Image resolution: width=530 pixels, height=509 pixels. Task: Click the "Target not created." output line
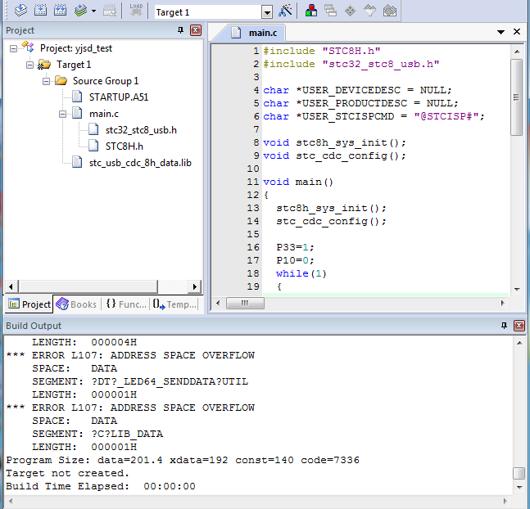(68, 473)
